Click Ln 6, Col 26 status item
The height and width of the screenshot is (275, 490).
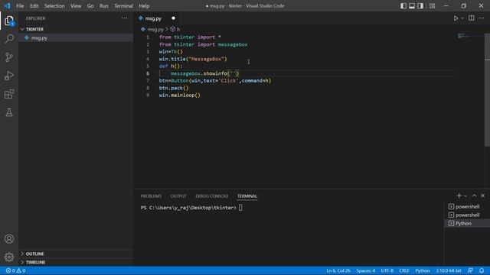(x=338, y=270)
